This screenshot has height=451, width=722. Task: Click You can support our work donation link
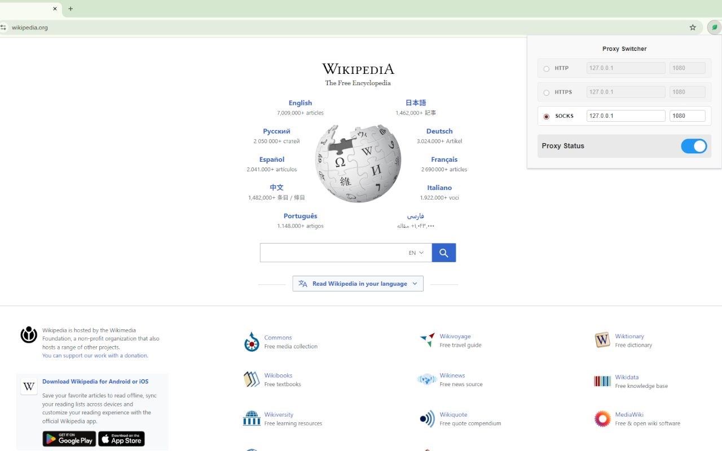pyautogui.click(x=95, y=356)
